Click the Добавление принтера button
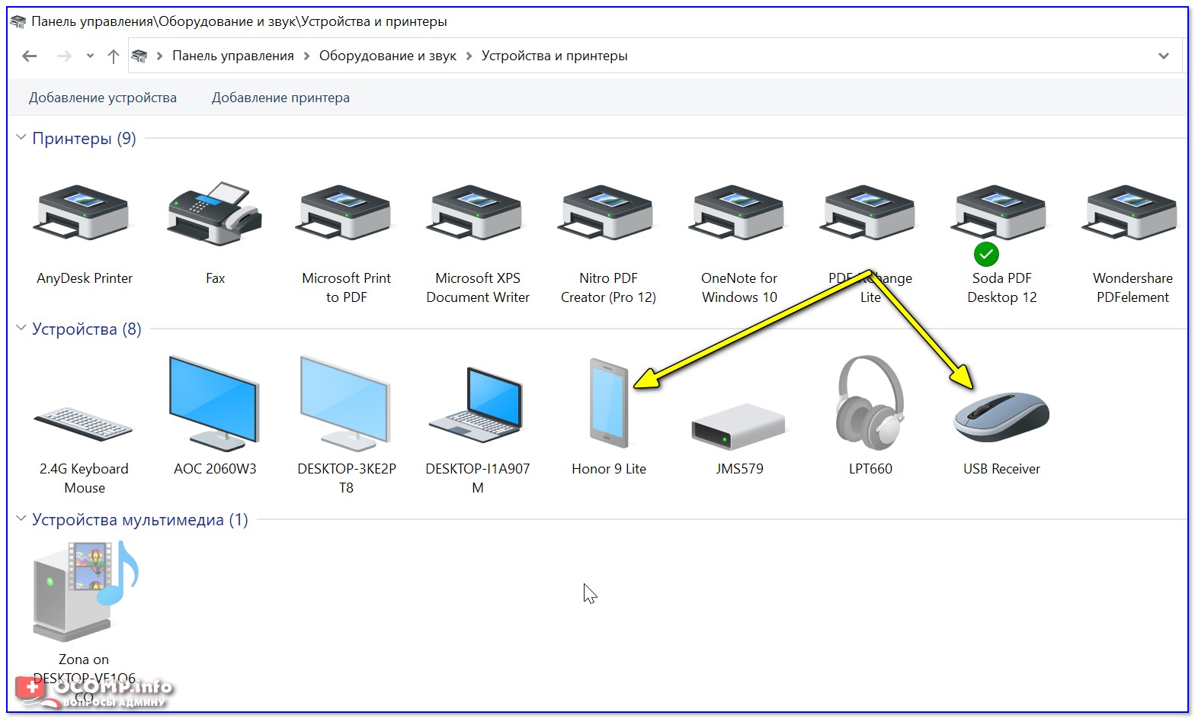The width and height of the screenshot is (1195, 719). pos(280,98)
